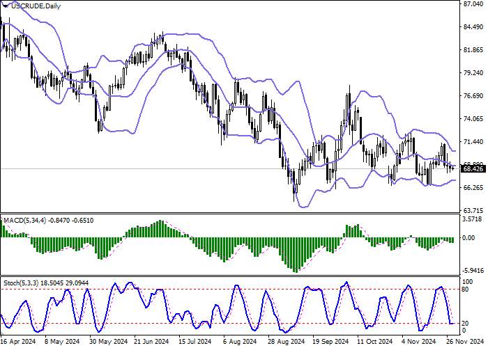Click the USCRUDE,Daily chart title
The width and height of the screenshot is (488, 348).
pos(36,6)
